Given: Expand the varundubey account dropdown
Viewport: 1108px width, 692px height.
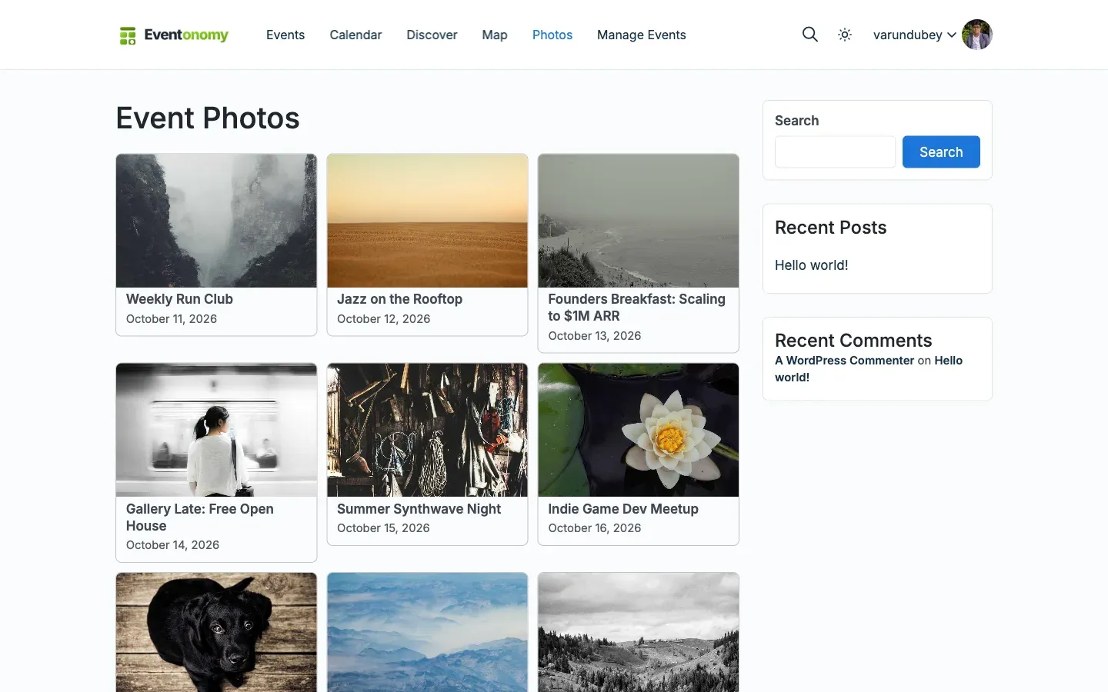Looking at the screenshot, I should point(915,35).
